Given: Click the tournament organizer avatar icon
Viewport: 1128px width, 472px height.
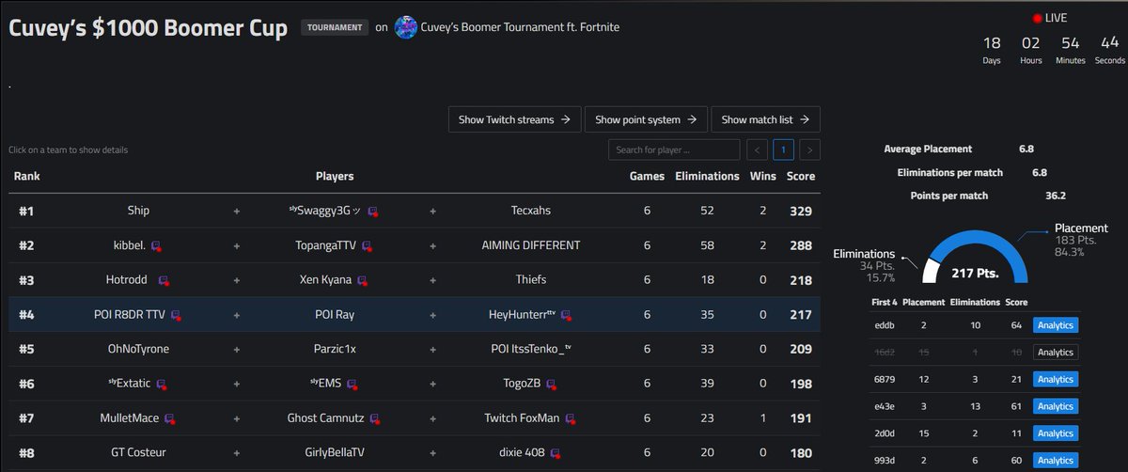Looking at the screenshot, I should [x=406, y=27].
